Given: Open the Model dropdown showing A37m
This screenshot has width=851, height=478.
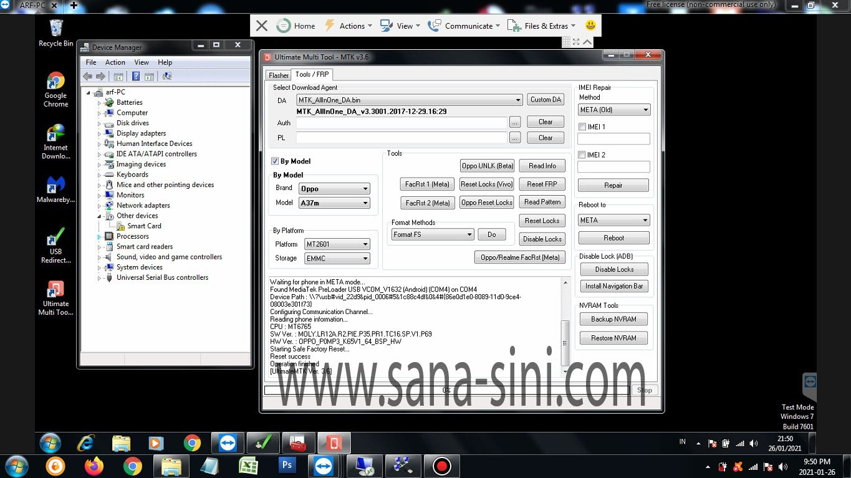Looking at the screenshot, I should click(x=334, y=203).
